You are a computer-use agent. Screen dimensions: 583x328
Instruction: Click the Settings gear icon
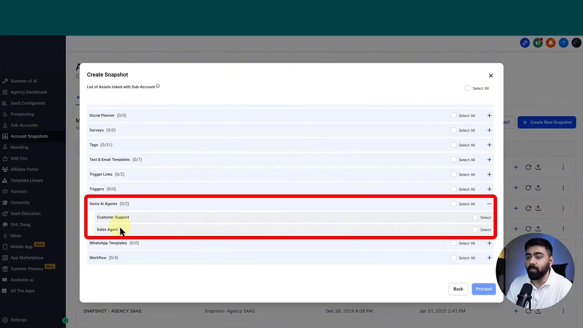pyautogui.click(x=5, y=320)
